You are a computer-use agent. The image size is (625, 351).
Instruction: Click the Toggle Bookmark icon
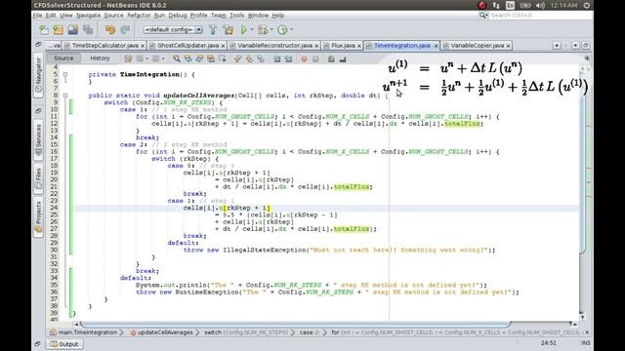click(x=261, y=58)
